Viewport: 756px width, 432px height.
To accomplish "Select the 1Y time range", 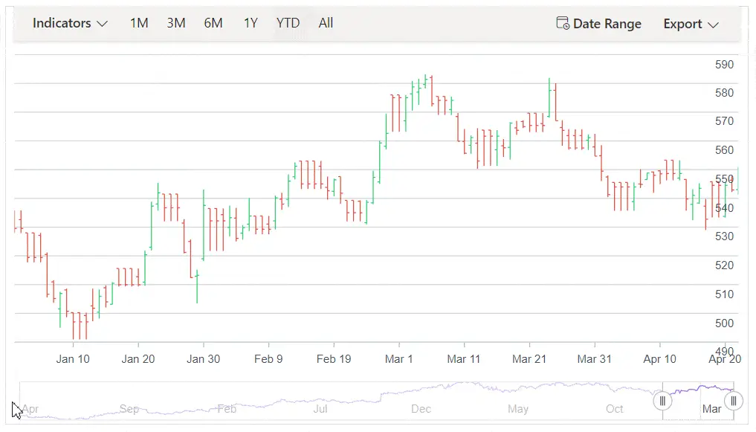I will 251,23.
